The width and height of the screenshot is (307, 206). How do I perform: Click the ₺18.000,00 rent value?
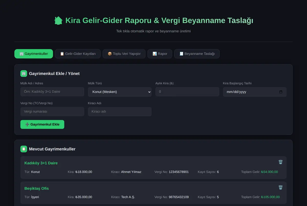pos(84,172)
